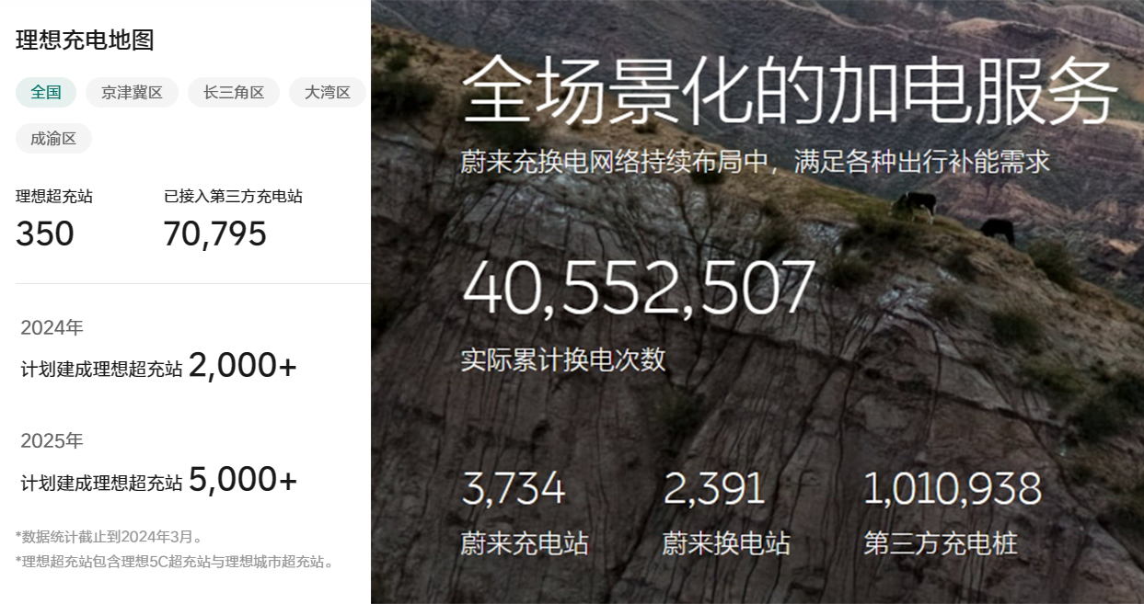Click the 理想充电地图 heading
The width and height of the screenshot is (1144, 604).
click(x=85, y=40)
